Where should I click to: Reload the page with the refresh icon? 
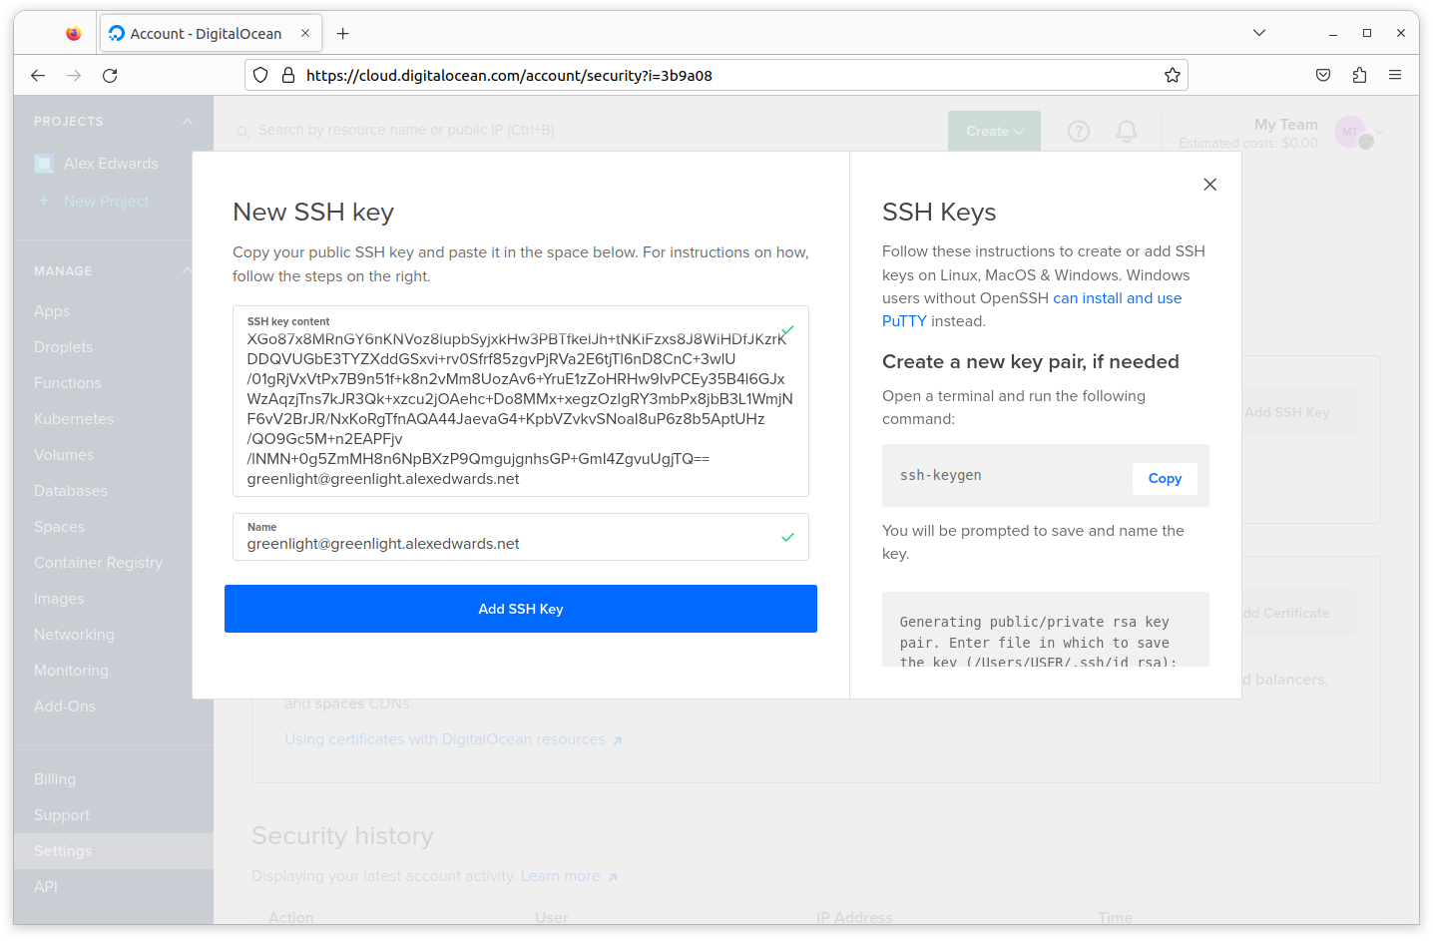tap(110, 76)
